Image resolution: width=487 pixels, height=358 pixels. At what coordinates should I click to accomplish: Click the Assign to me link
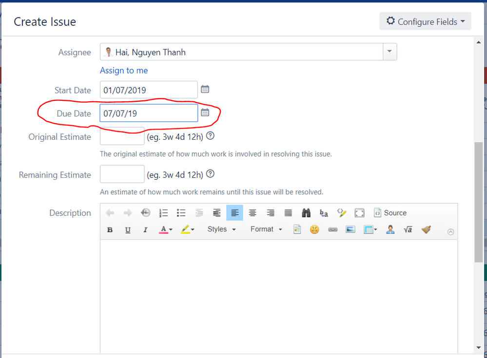[124, 71]
